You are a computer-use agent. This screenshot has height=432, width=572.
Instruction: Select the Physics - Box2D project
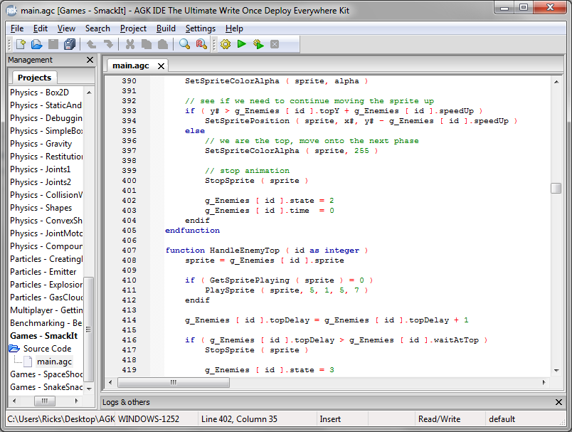click(39, 93)
